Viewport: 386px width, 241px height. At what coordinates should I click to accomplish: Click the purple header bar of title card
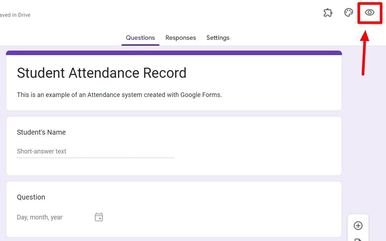point(174,53)
